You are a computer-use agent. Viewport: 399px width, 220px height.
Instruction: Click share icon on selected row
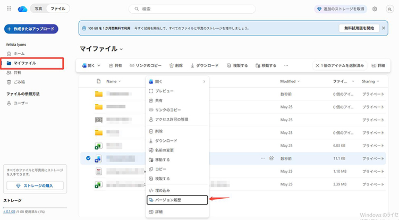point(271,158)
